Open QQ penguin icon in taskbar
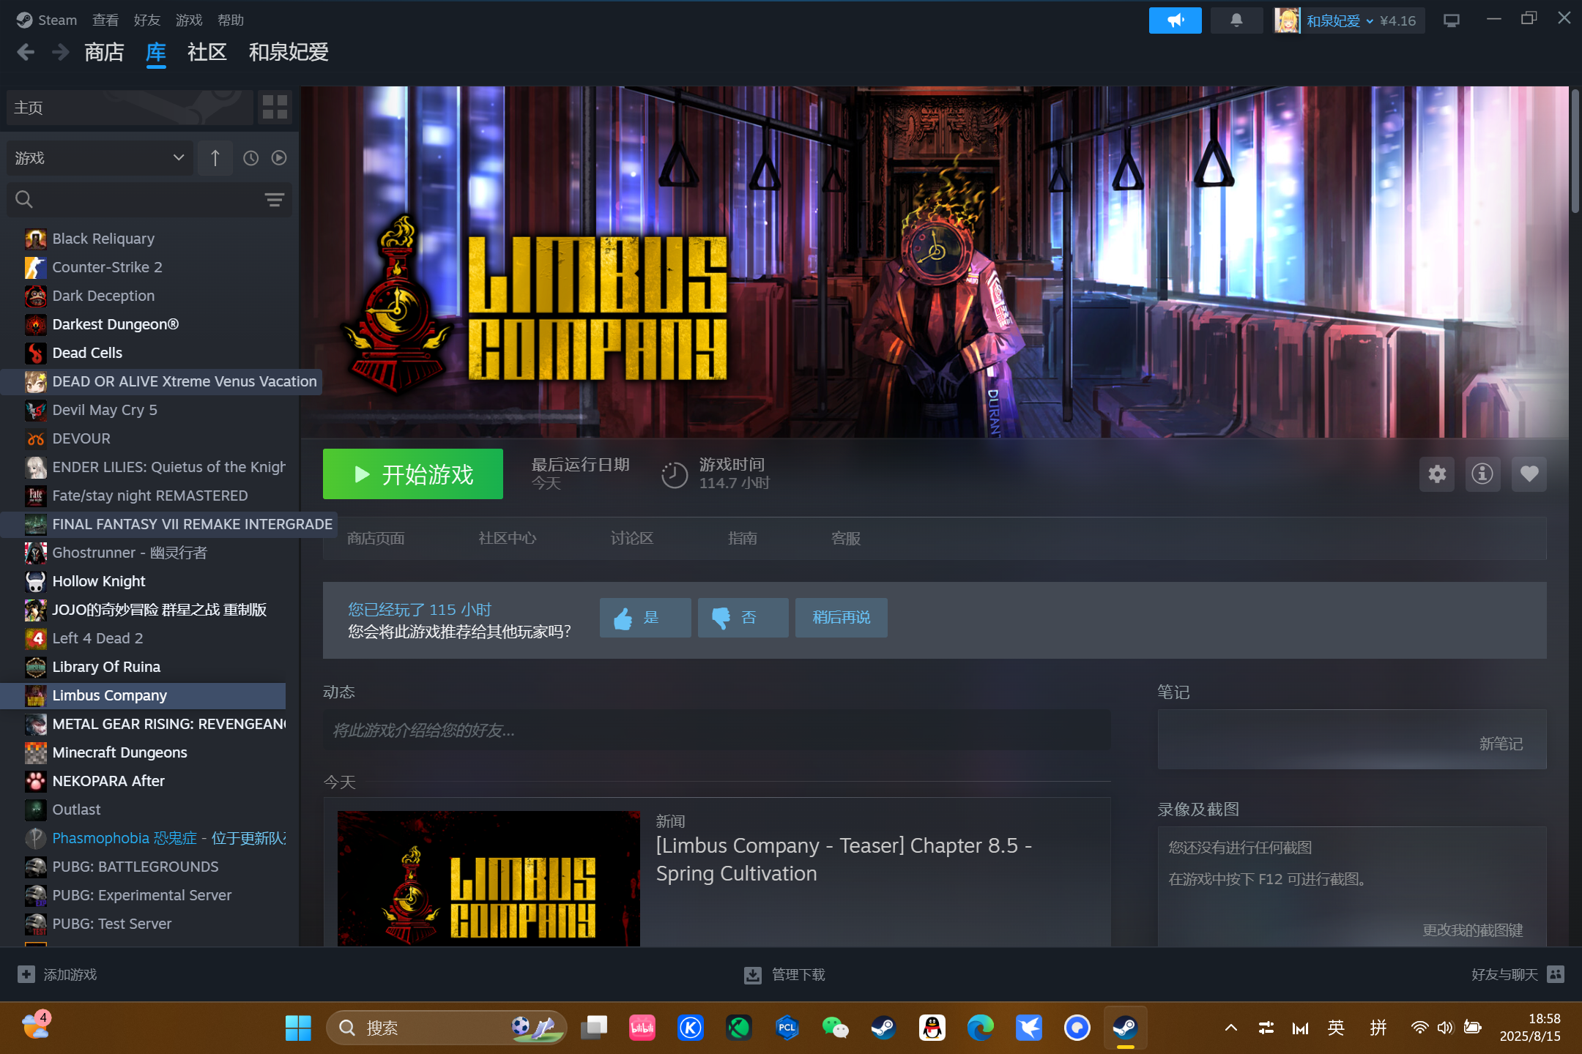 pos(932,1028)
